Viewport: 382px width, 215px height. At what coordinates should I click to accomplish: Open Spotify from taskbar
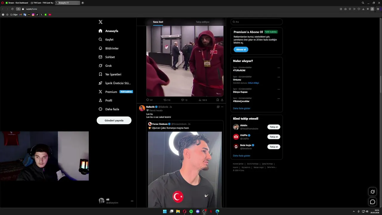[191, 211]
